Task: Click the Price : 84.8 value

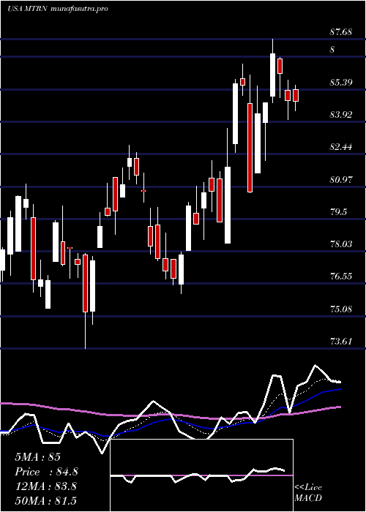Action: (46, 472)
